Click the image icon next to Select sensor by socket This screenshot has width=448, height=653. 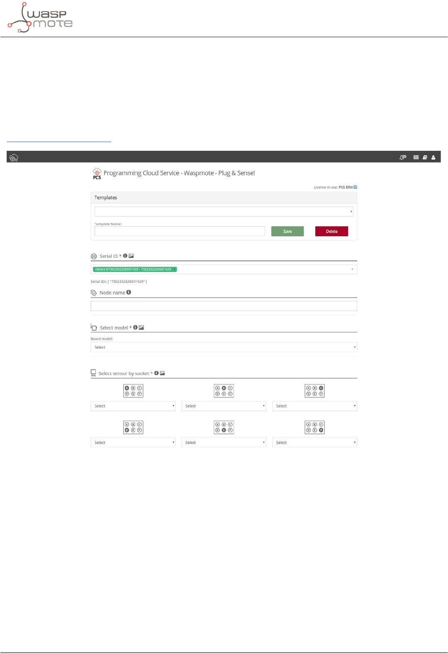(x=163, y=373)
